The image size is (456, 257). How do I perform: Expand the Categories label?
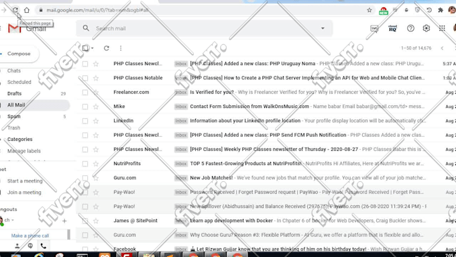[19, 140]
